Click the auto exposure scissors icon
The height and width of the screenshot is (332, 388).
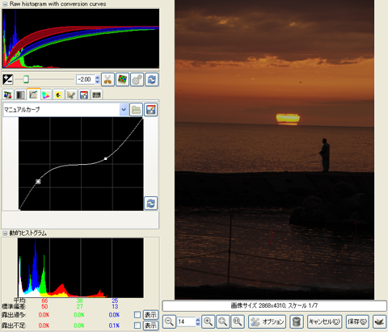click(108, 79)
